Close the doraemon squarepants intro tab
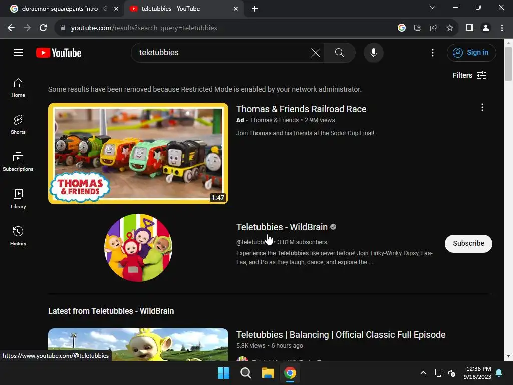 click(116, 9)
